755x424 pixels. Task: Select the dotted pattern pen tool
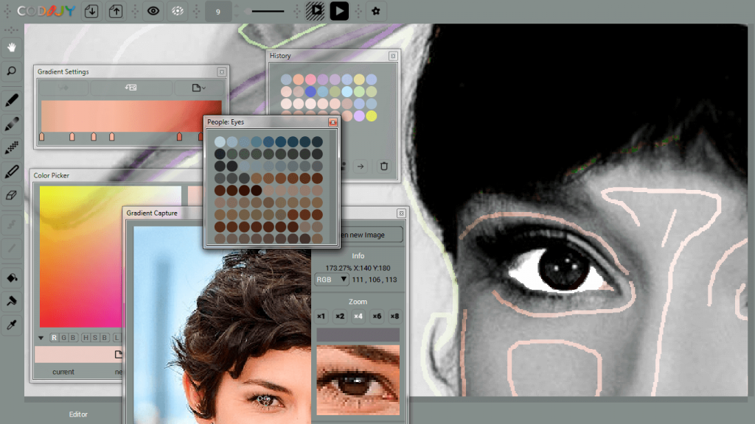point(12,147)
